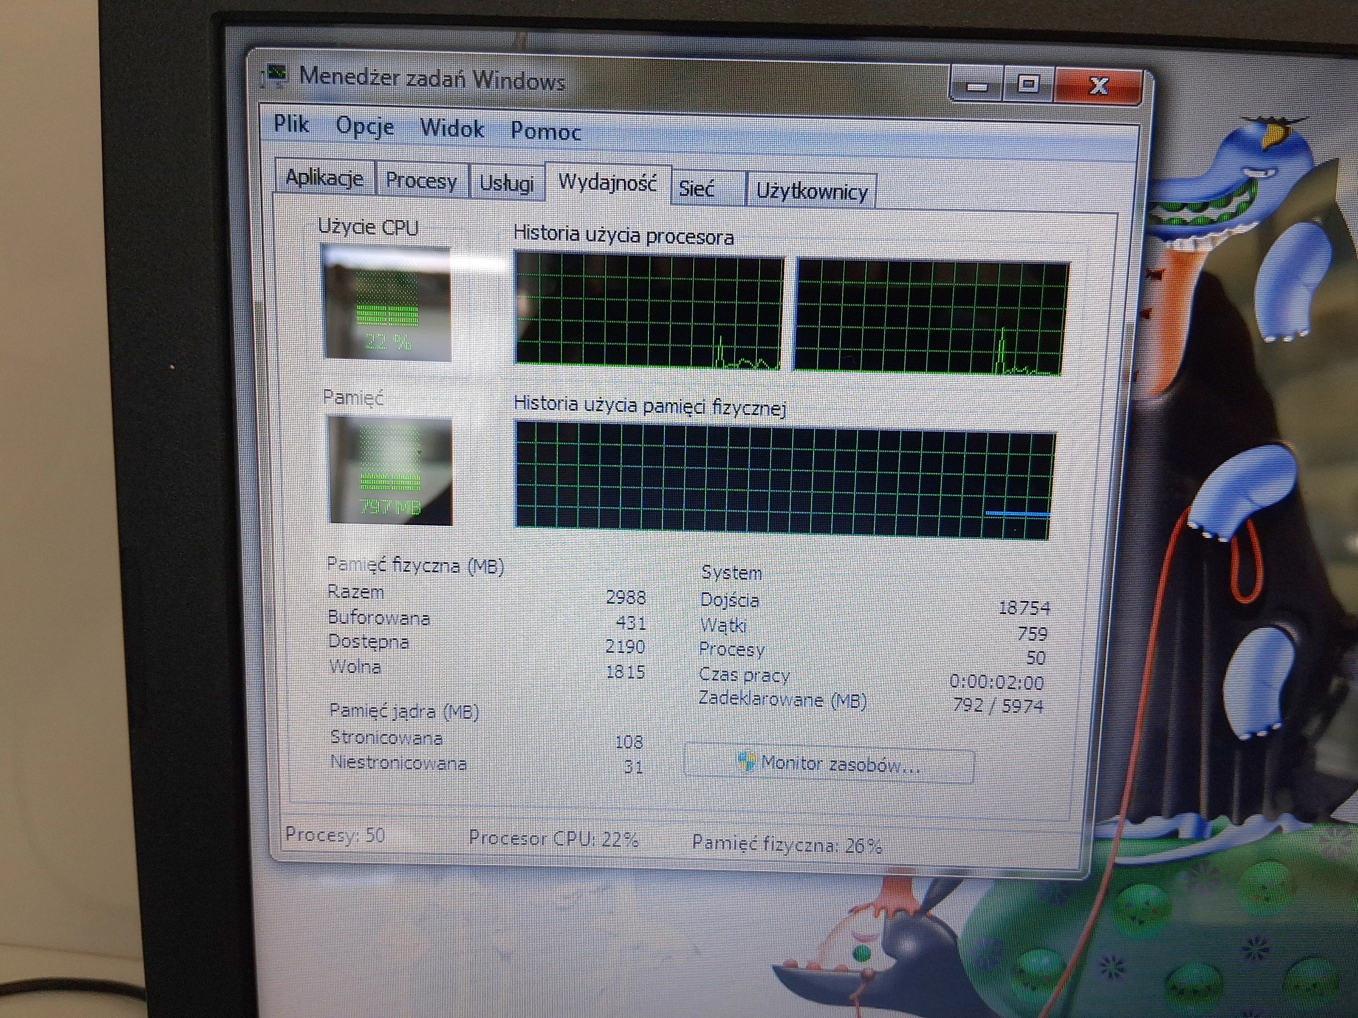Click 'Procesy: 50' in the status bar
Screen dimensions: 1358x1018
coord(335,834)
